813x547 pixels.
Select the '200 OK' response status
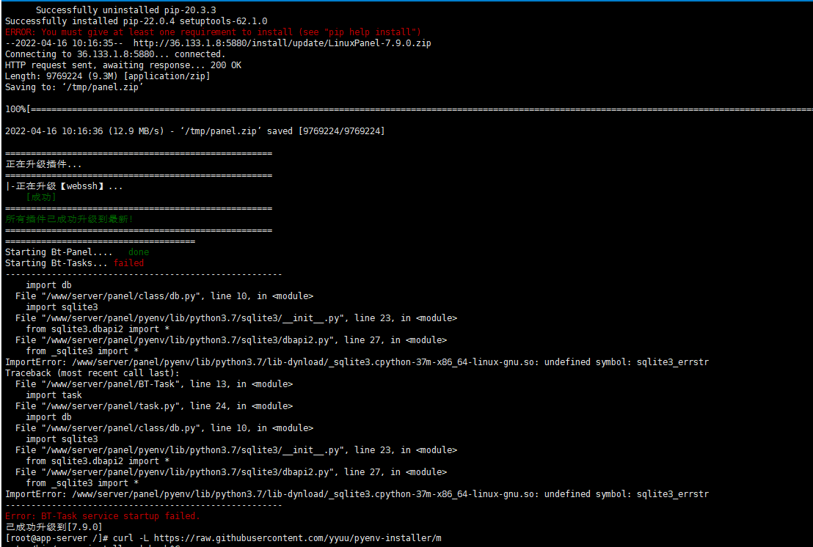(x=226, y=65)
